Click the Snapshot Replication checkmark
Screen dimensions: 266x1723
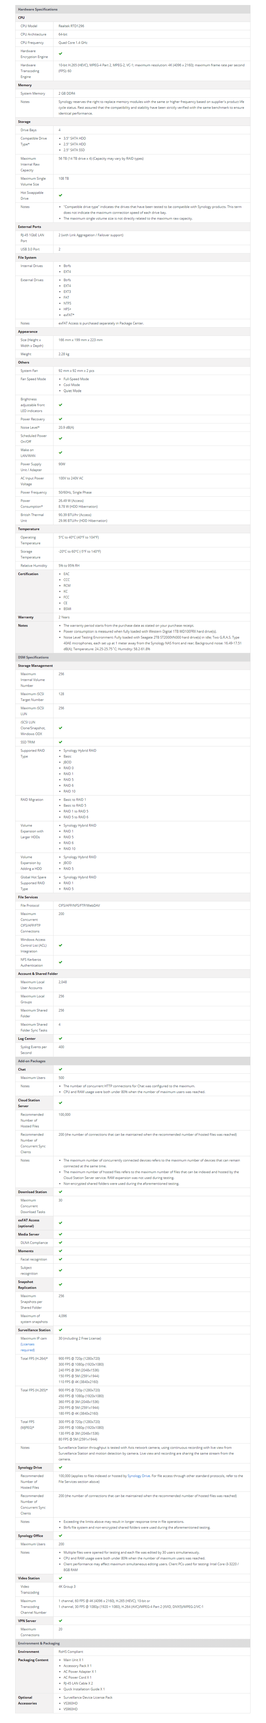[x=60, y=1284]
